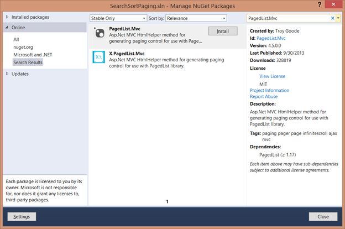Click the 'Downloads: 328819' text
Screen dimensions: 345x229
point(270,60)
